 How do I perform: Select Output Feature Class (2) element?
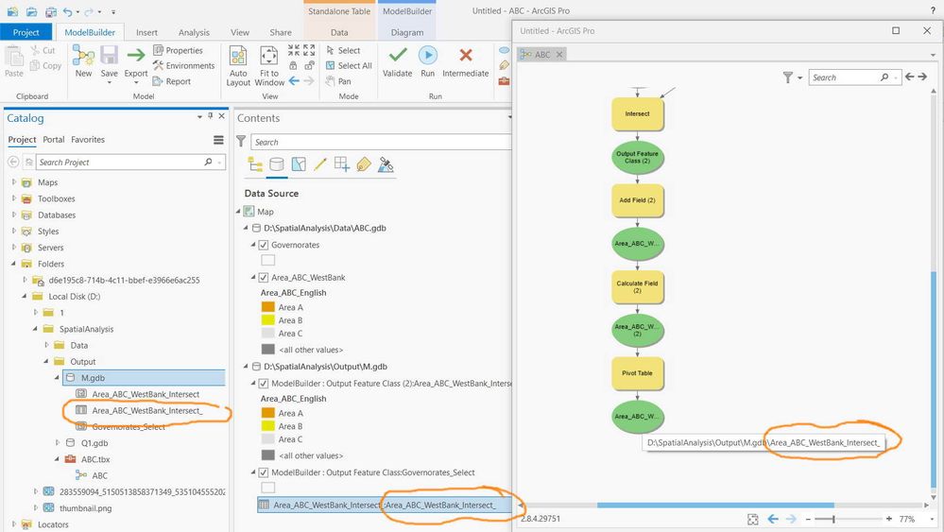pos(638,157)
